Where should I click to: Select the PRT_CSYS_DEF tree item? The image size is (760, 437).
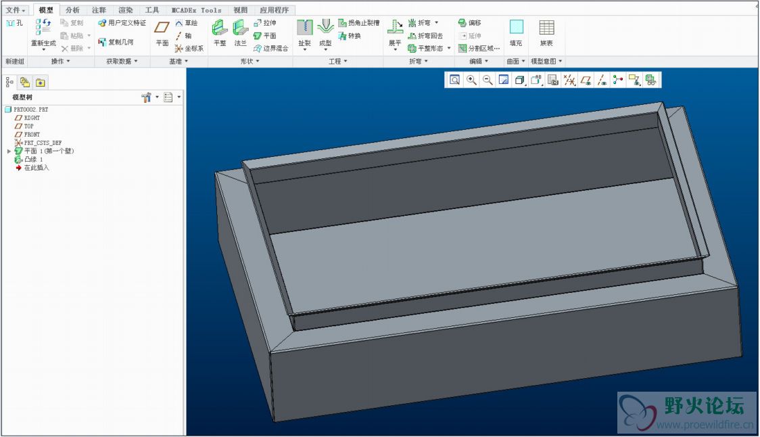pyautogui.click(x=39, y=143)
